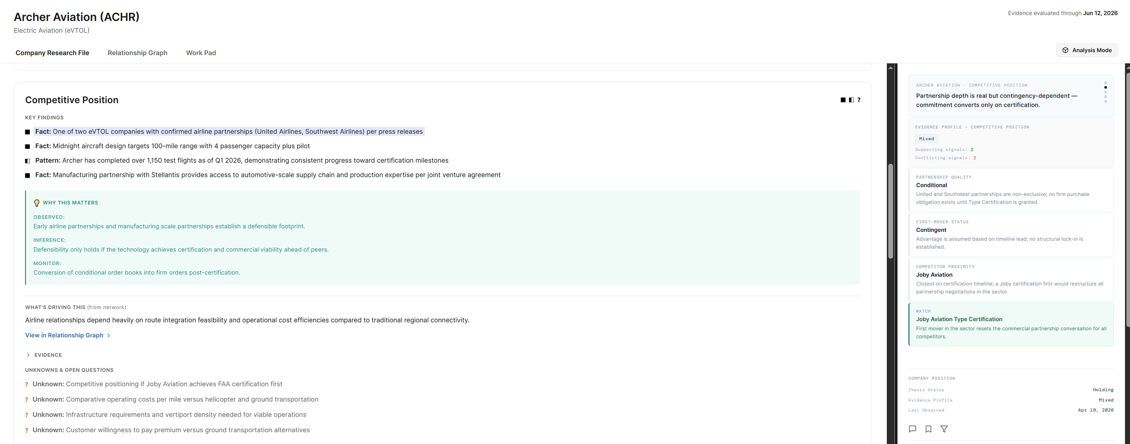The image size is (1130, 444).
Task: Click the orange question mark beside the Joby FAA certification unknown
Action: point(27,384)
